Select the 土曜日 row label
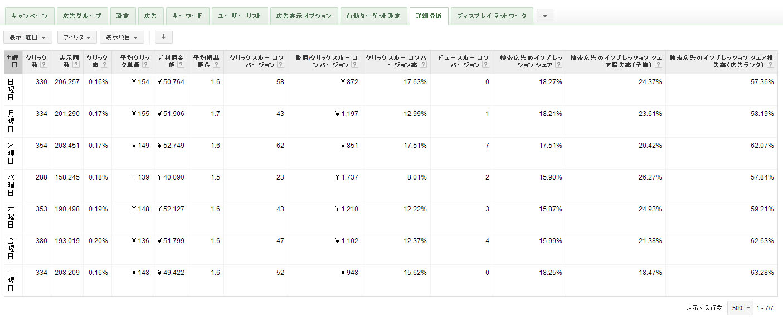This screenshot has width=783, height=319. (11, 281)
